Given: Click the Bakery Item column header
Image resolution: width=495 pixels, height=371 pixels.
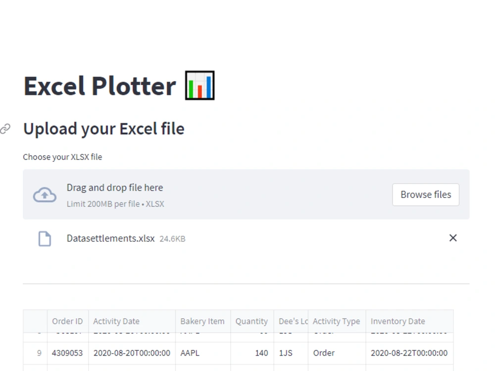Looking at the screenshot, I should pos(202,321).
